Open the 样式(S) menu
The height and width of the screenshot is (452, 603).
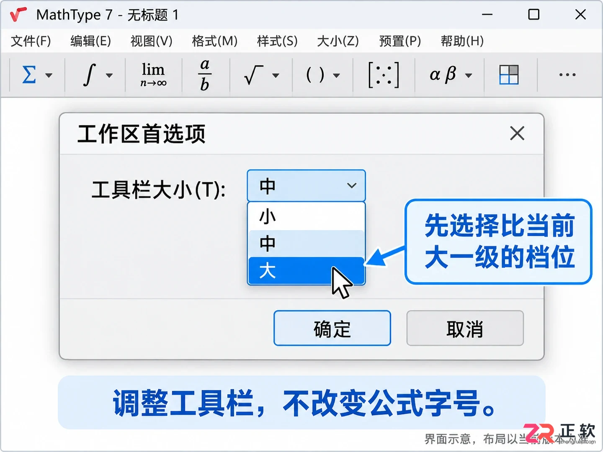click(277, 41)
